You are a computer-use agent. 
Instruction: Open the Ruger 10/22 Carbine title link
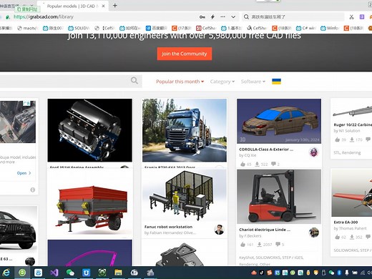[x=353, y=124]
